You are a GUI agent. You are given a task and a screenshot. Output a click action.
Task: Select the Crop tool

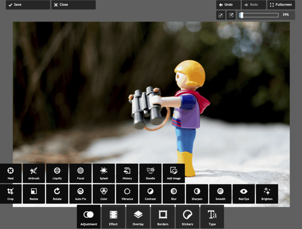[x=11, y=194]
